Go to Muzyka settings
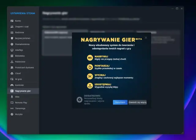This screenshot has width=196, height=140. tap(23, 114)
